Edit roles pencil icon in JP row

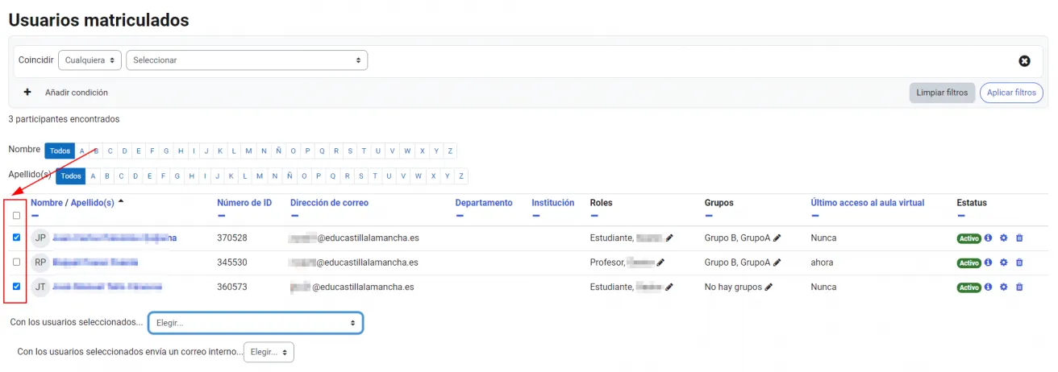(669, 238)
